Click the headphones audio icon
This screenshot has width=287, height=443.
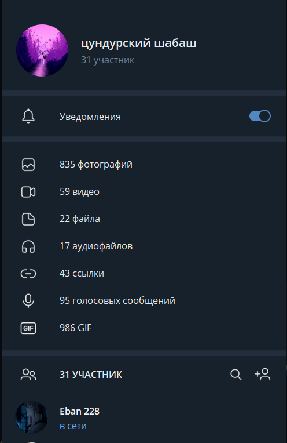tap(28, 246)
